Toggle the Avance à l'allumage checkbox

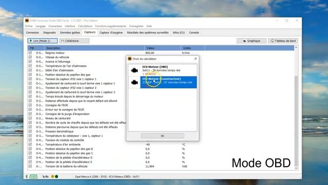(x=30, y=62)
